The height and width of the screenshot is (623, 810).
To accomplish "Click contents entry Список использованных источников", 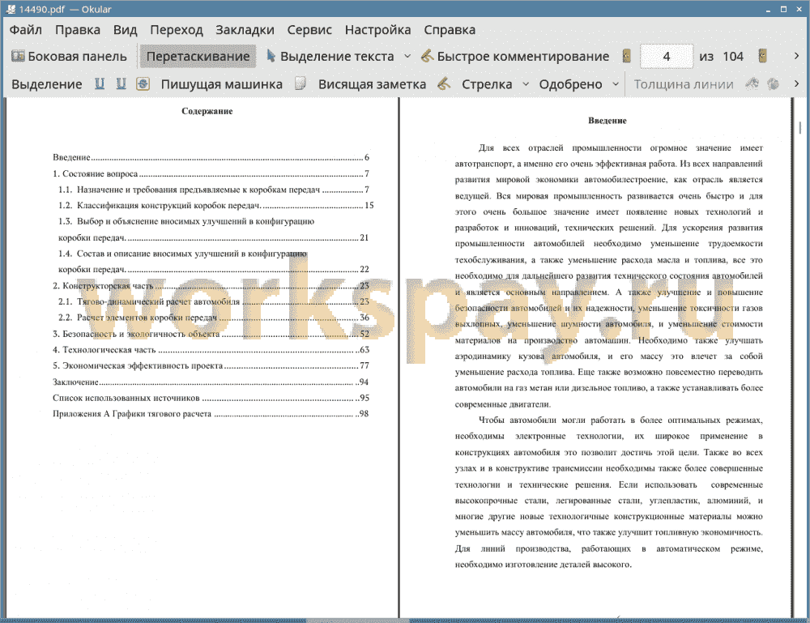I will tap(211, 398).
